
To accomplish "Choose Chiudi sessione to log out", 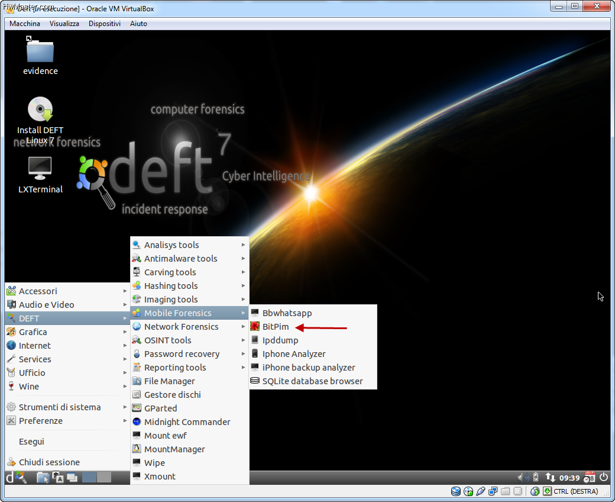I will coord(67,462).
